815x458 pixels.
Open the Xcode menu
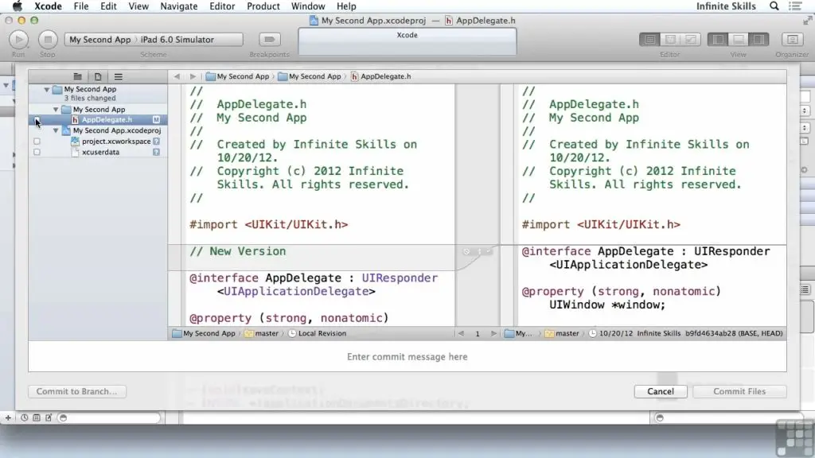pyautogui.click(x=48, y=6)
